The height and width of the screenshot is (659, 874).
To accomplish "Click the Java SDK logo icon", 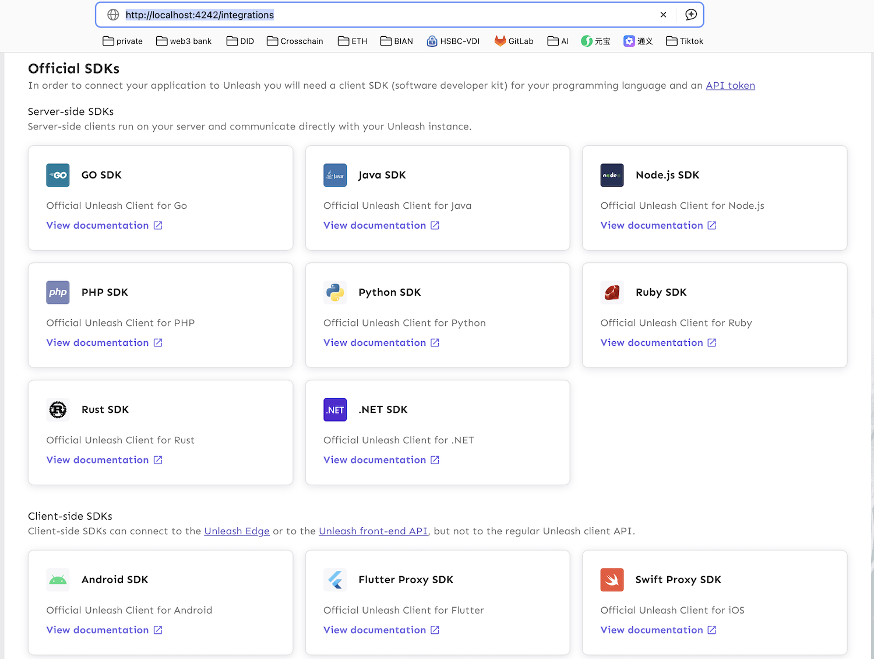I will click(335, 175).
